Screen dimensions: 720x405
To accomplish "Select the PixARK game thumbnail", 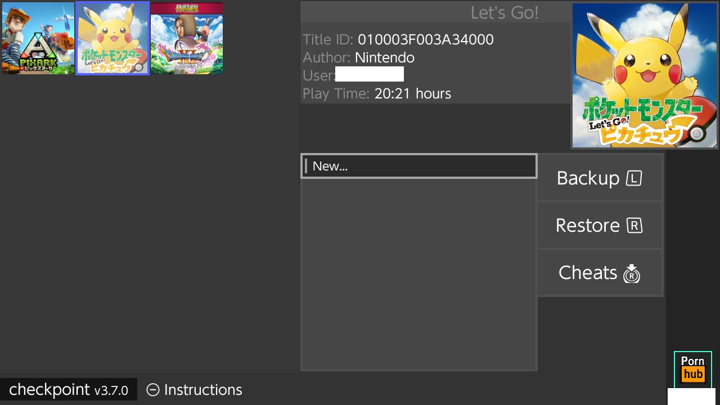I will point(38,38).
